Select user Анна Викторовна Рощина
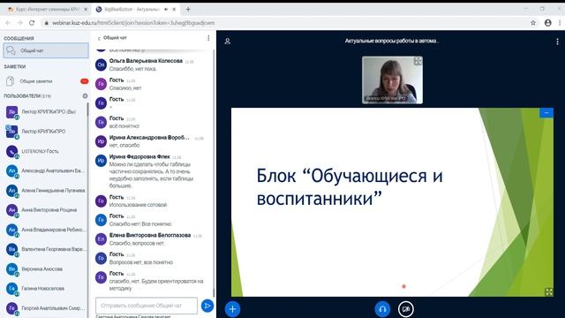This screenshot has width=565, height=318. (x=44, y=210)
